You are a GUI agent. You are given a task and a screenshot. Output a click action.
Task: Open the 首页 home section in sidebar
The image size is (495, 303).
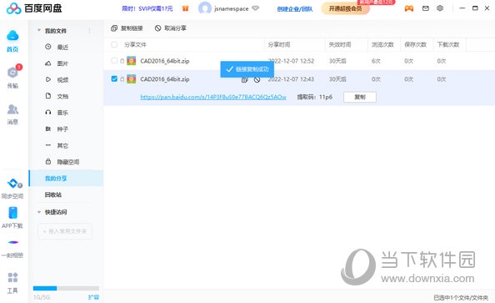click(12, 41)
